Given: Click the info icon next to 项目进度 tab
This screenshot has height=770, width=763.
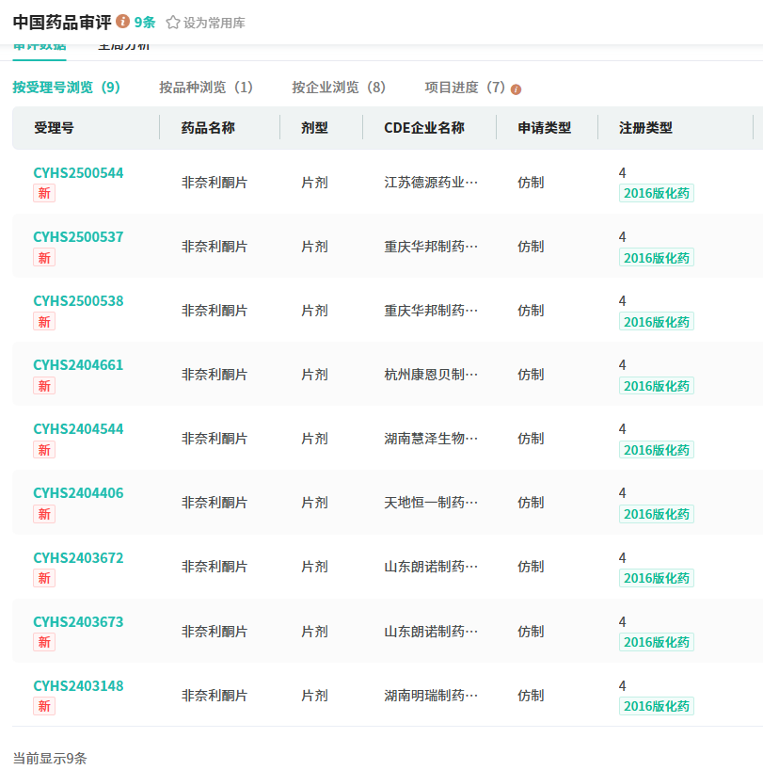Looking at the screenshot, I should (x=516, y=89).
